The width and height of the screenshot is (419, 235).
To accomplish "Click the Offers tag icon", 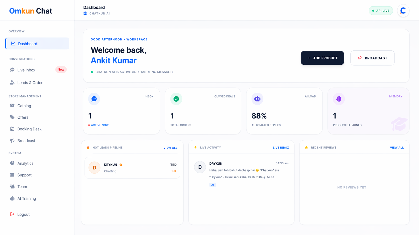I will click(12, 117).
